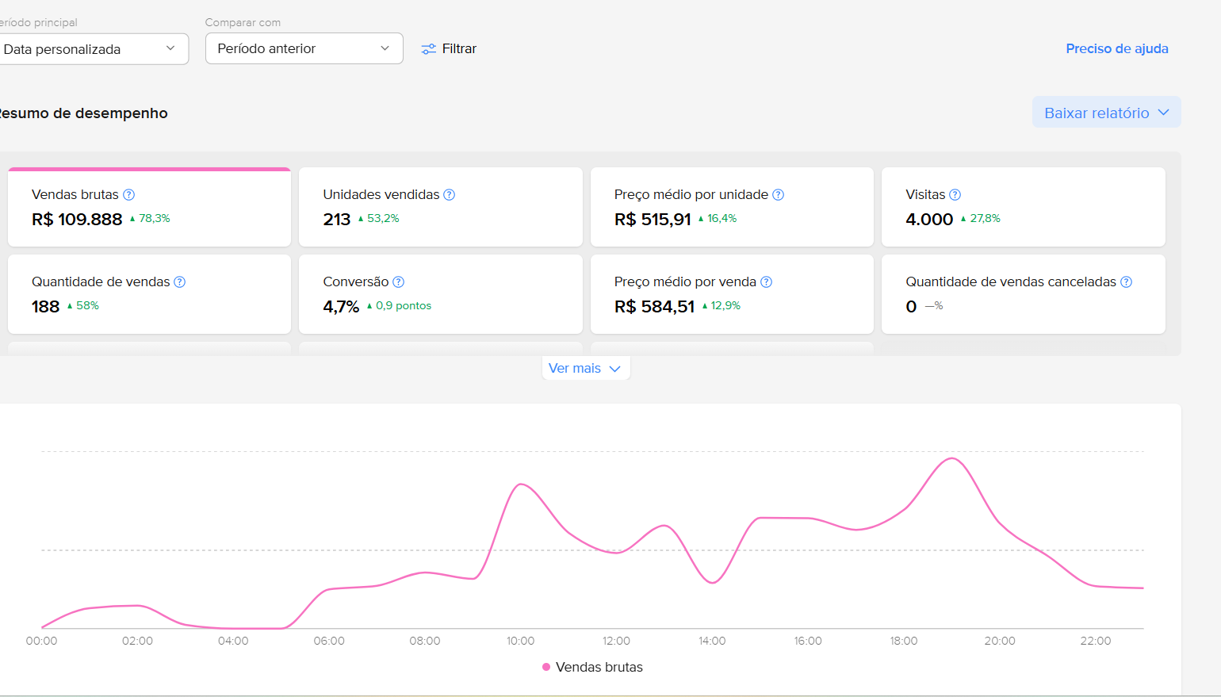Screen dimensions: 1221x697
Task: Expand more metrics with Ver mais
Action: 585,369
